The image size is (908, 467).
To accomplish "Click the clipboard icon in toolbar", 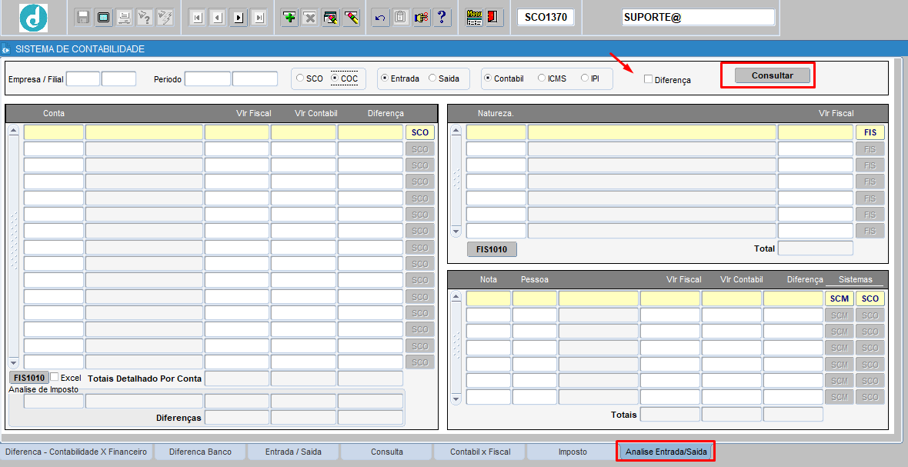I will click(x=399, y=18).
